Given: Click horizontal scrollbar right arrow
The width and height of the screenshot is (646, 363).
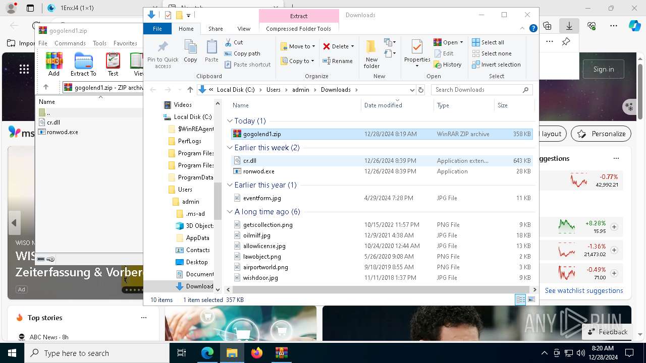Looking at the screenshot, I should [x=535, y=289].
